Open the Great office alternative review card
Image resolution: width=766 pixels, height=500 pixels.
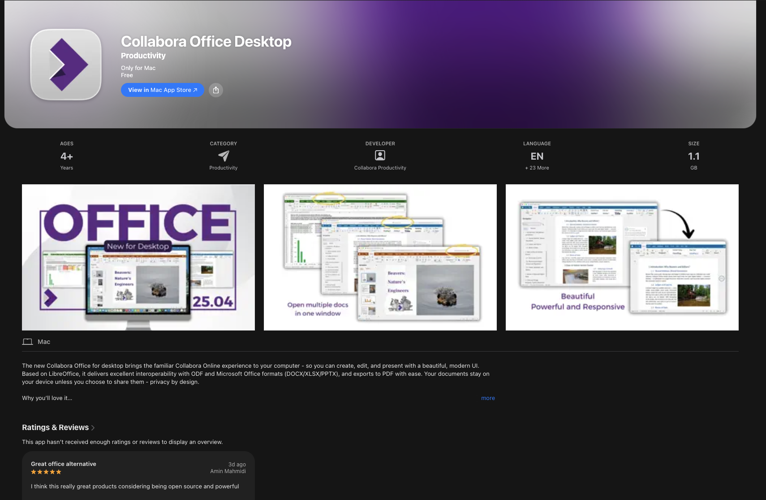(138, 475)
